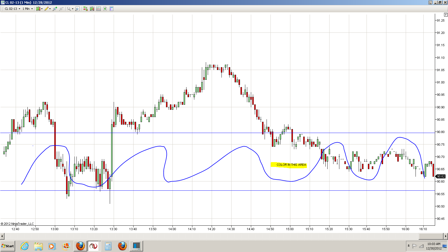
Task: Minimize the CL 02-13 chart window
Action: [x=436, y=3]
